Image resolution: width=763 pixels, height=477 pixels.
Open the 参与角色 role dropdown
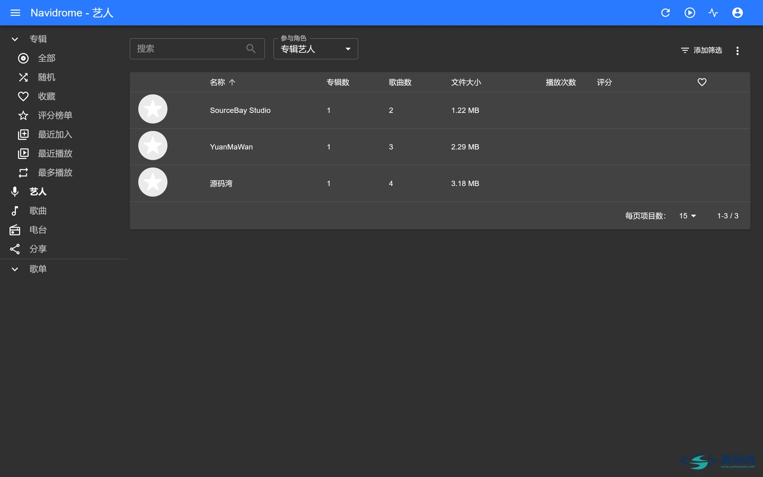point(315,49)
